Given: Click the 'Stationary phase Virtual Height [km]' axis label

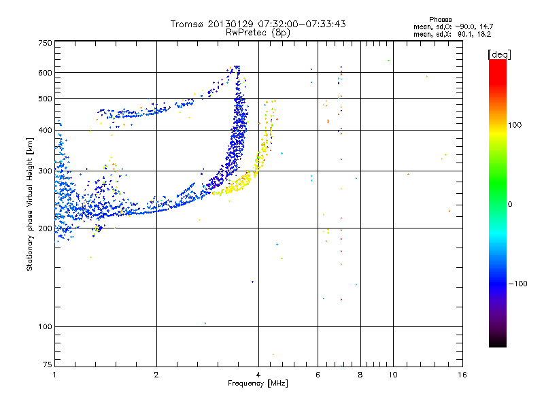Looking at the screenshot, I should [x=30, y=205].
